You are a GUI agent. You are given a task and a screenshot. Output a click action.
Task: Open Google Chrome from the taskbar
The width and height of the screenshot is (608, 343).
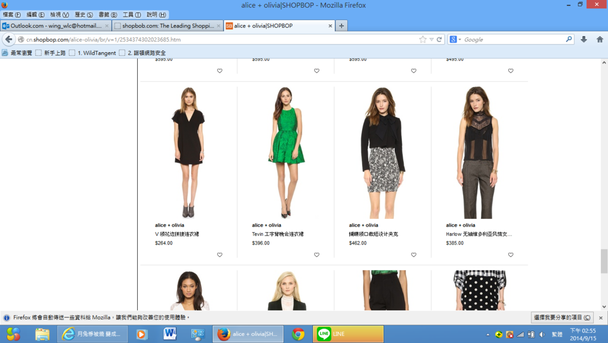click(x=298, y=334)
